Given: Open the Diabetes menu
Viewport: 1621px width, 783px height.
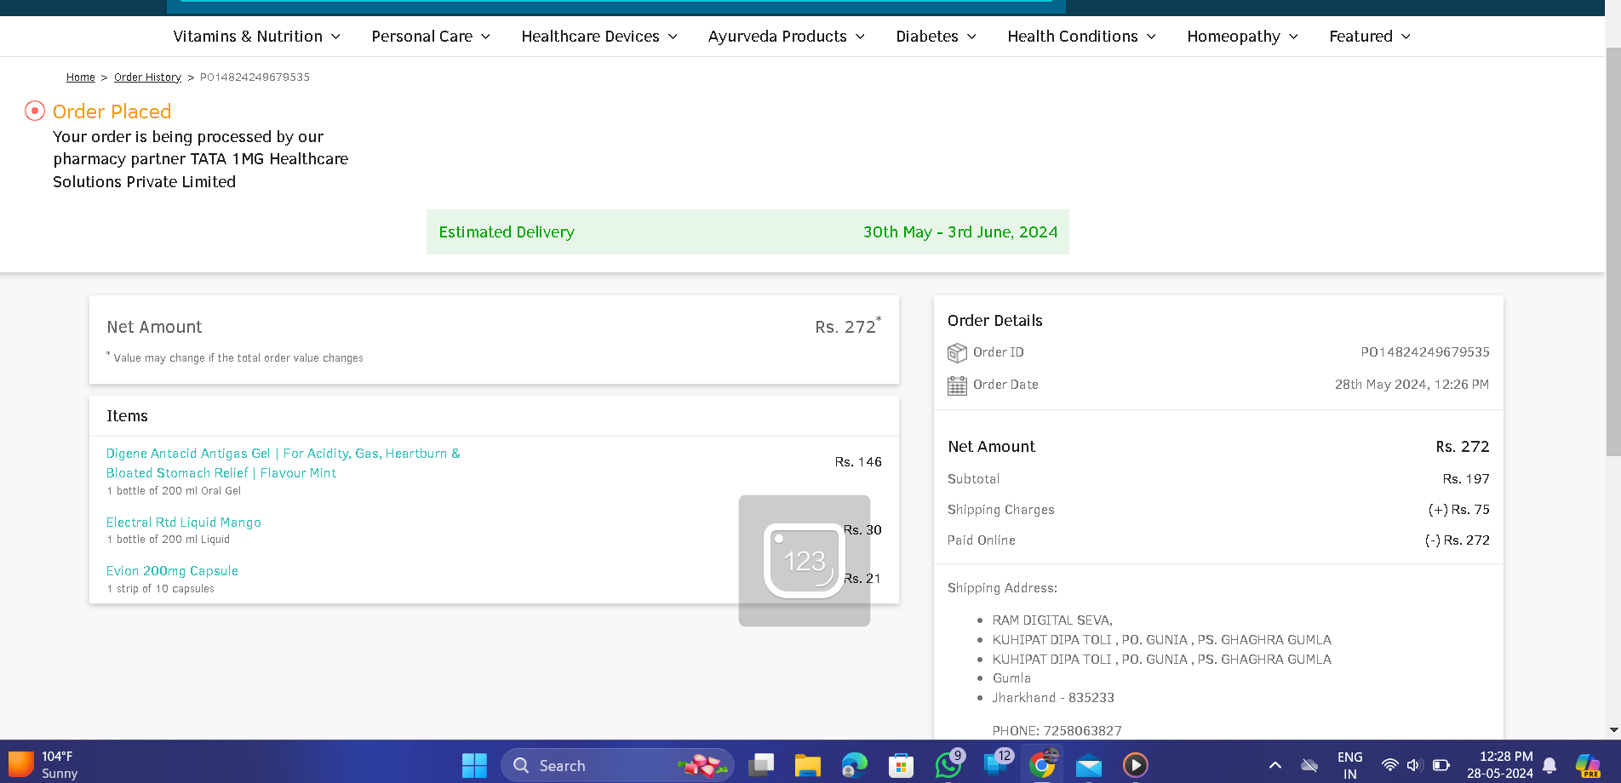Looking at the screenshot, I should click(936, 37).
